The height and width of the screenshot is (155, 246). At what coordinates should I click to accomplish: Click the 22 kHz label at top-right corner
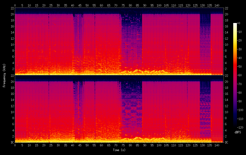coord(227,8)
